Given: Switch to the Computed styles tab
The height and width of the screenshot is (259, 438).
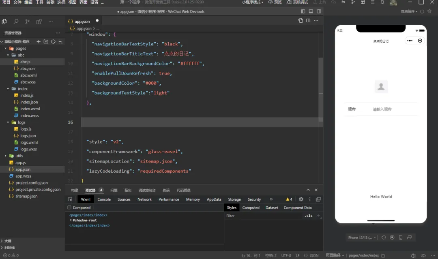Looking at the screenshot, I should coord(251,208).
